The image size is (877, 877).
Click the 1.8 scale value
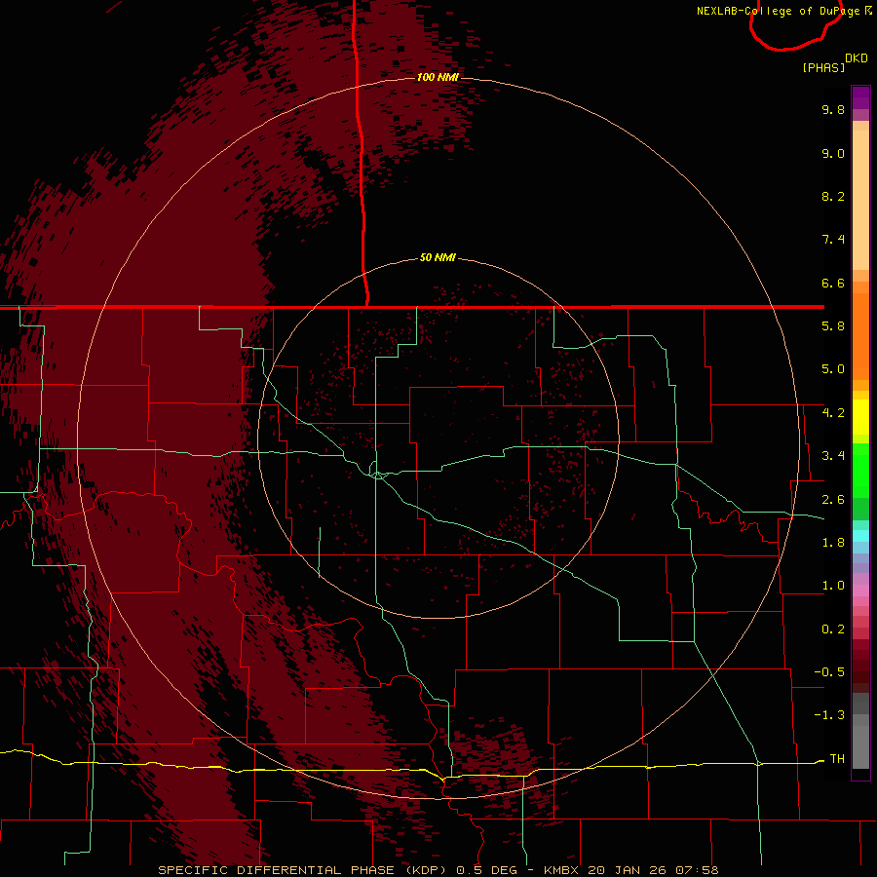833,543
